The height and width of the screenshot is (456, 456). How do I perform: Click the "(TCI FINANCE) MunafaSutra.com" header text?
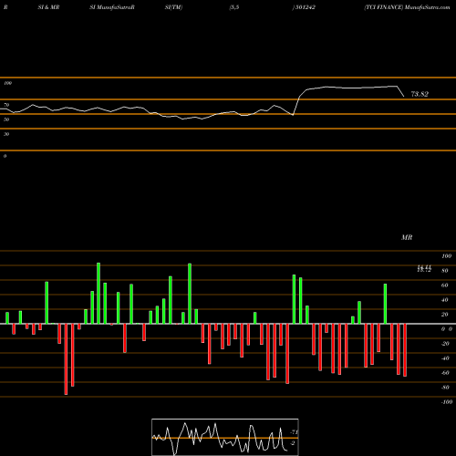[407, 7]
